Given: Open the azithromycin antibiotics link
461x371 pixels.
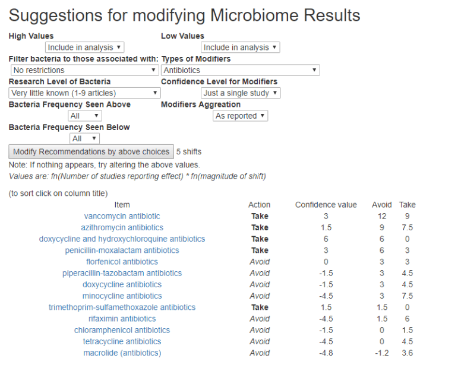Looking at the screenshot, I should tap(122, 227).
